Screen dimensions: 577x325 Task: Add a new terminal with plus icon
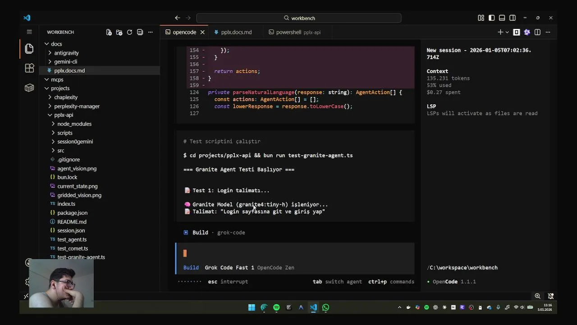pyautogui.click(x=500, y=32)
